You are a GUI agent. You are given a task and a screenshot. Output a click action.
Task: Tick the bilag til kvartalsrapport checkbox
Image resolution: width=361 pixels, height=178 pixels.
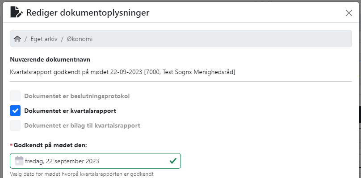pos(15,125)
